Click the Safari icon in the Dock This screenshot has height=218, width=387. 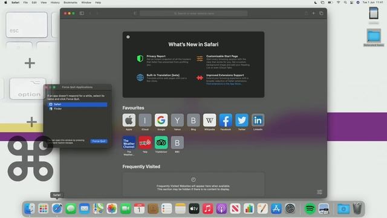click(x=57, y=208)
